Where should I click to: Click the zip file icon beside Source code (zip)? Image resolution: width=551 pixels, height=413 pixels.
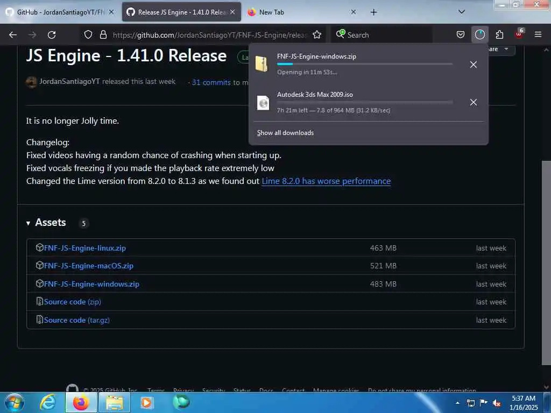(x=40, y=302)
